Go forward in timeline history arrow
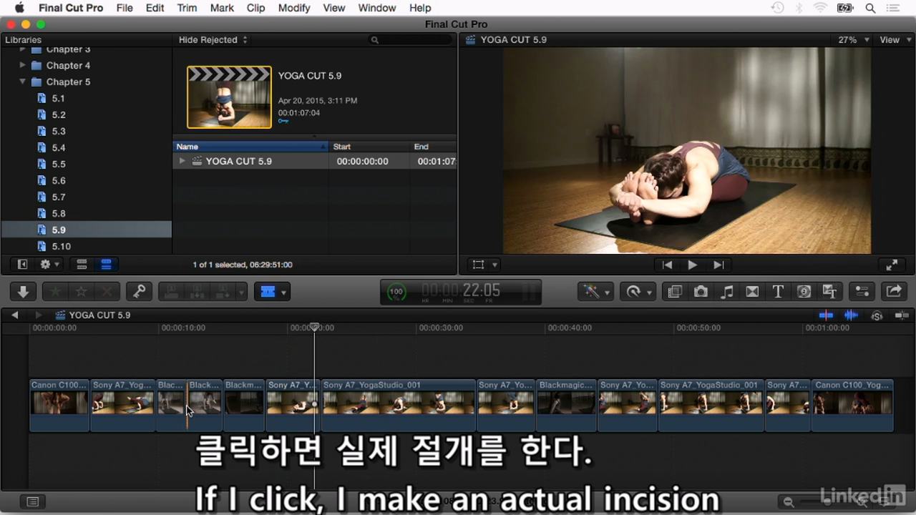Screen dimensions: 916x515 [x=39, y=315]
